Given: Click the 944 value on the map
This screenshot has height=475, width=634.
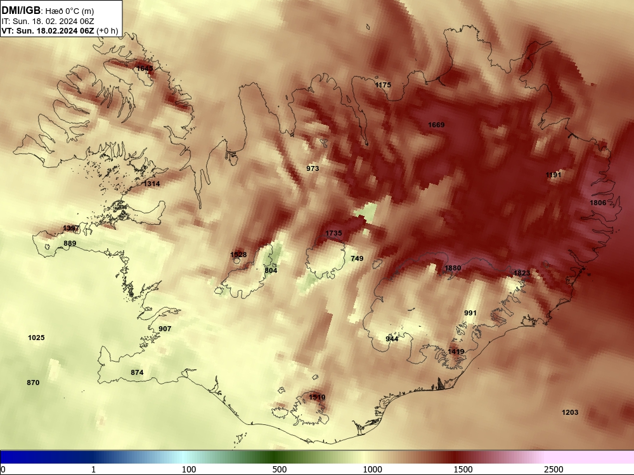Looking at the screenshot, I should 392,339.
